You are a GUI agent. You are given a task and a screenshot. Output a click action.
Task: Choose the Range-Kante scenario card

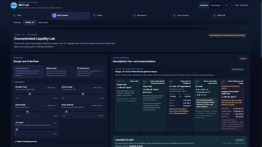coord(59,72)
